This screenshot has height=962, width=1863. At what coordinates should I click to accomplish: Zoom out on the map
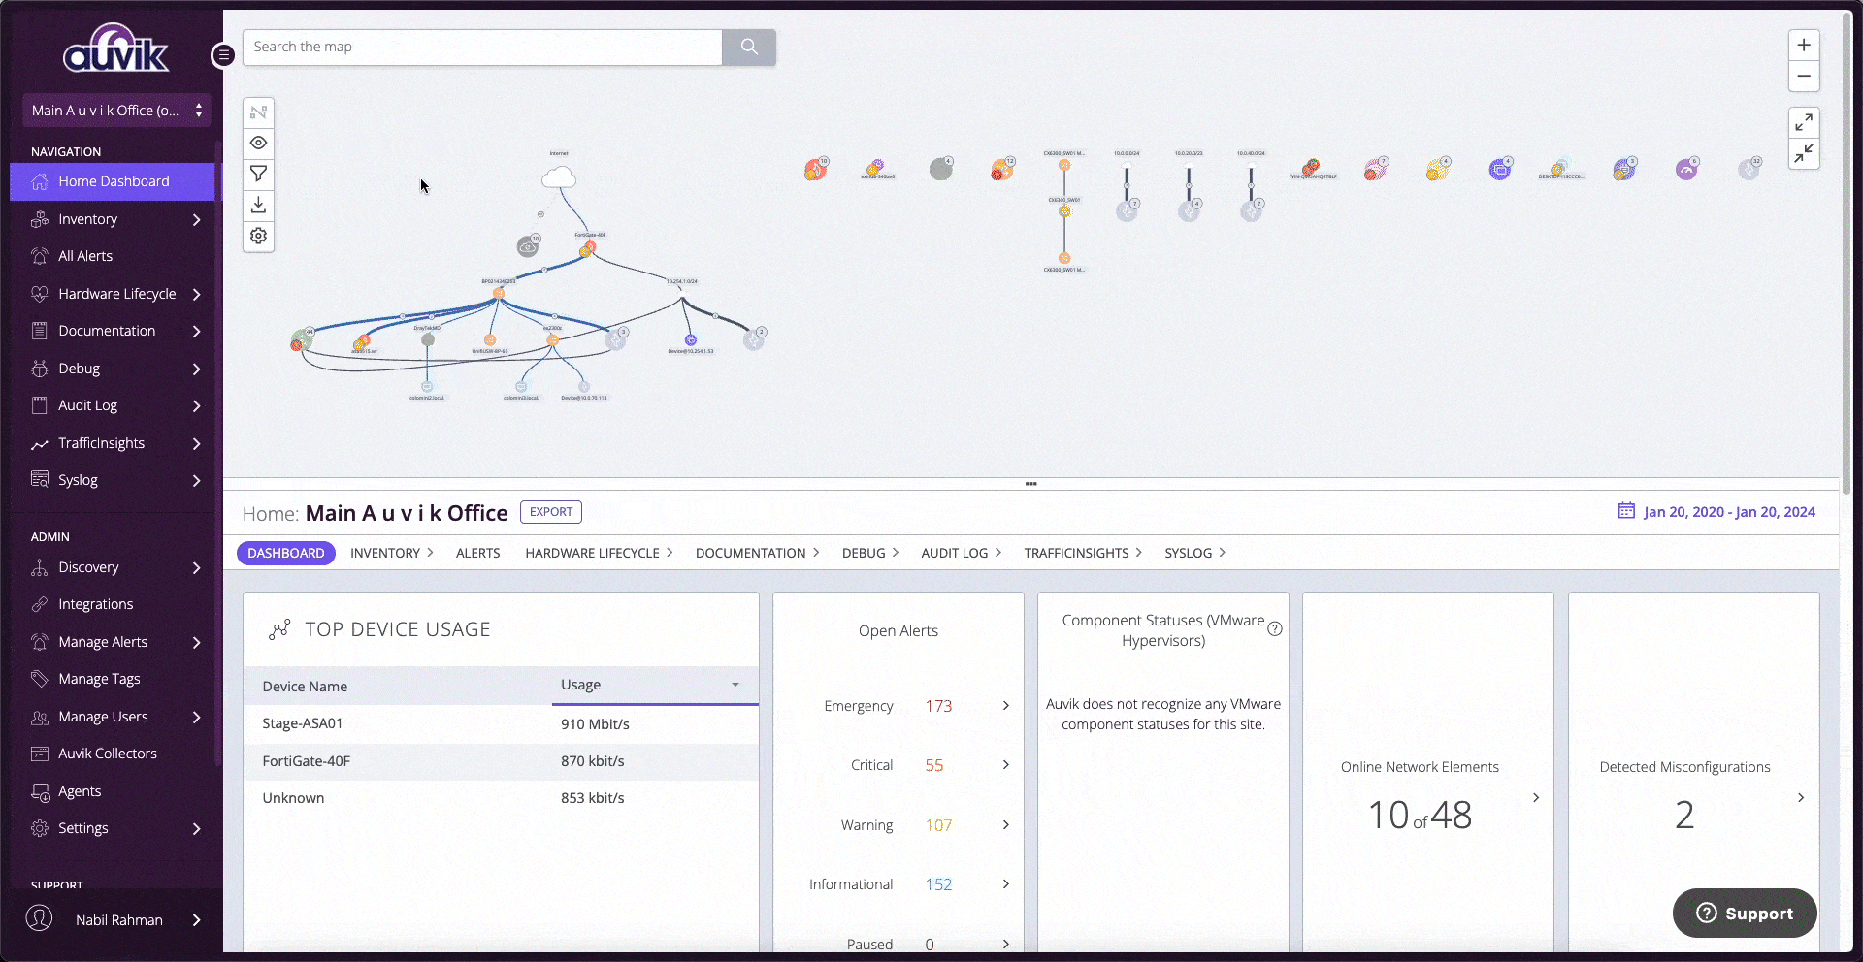pyautogui.click(x=1804, y=76)
